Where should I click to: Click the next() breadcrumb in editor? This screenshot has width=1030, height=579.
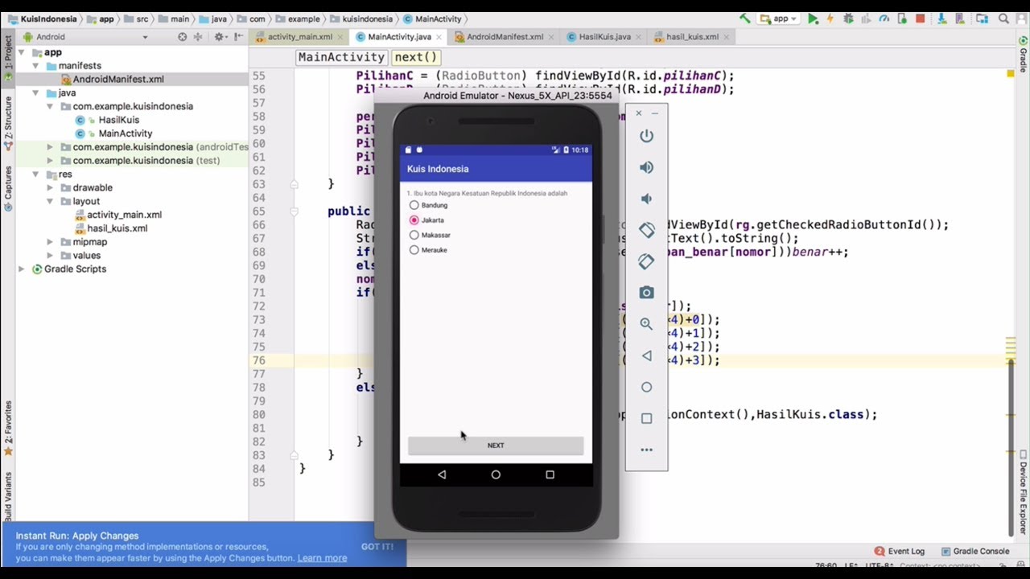pyautogui.click(x=416, y=57)
